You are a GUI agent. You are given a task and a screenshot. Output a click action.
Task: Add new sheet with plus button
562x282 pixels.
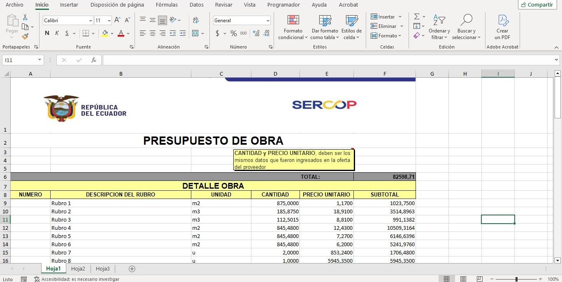(132, 269)
